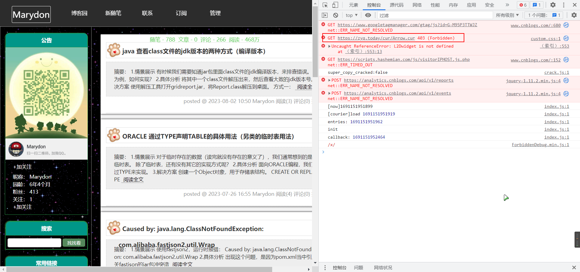Image resolution: width=580 pixels, height=272 pixels.
Task: Open the 问题 tab in the drawer
Action: pyautogui.click(x=358, y=267)
